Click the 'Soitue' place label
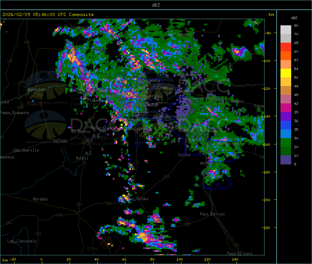Viewport: 312px width, 264px height. pyautogui.click(x=184, y=155)
